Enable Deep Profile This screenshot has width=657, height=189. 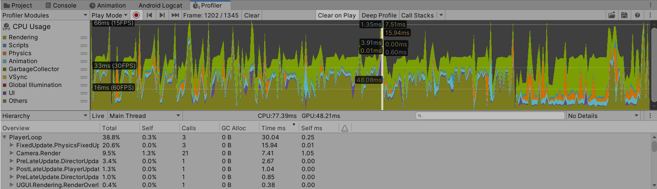click(x=379, y=15)
